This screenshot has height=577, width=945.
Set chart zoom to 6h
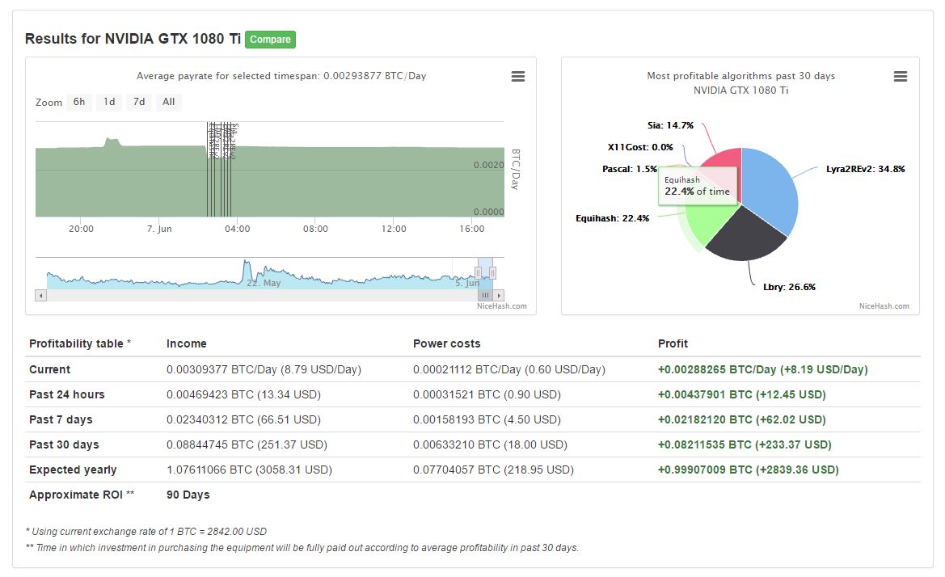point(79,102)
